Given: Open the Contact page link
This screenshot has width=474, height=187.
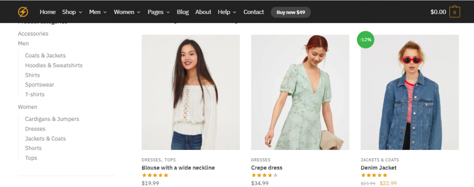Looking at the screenshot, I should 254,12.
